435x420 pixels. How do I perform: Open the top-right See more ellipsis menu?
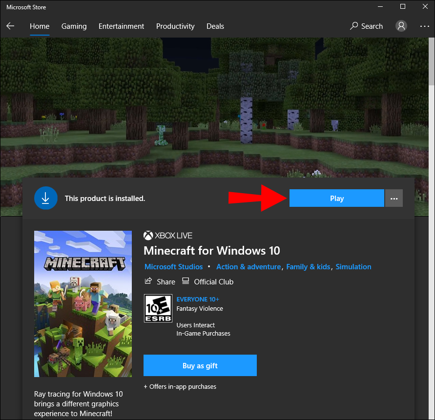point(424,26)
